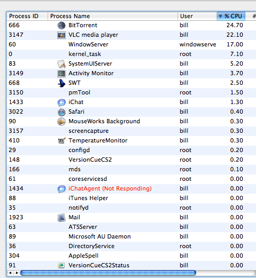Click the VLC media player icon
Viewport: 256px width, 278px height.
pos(61,35)
